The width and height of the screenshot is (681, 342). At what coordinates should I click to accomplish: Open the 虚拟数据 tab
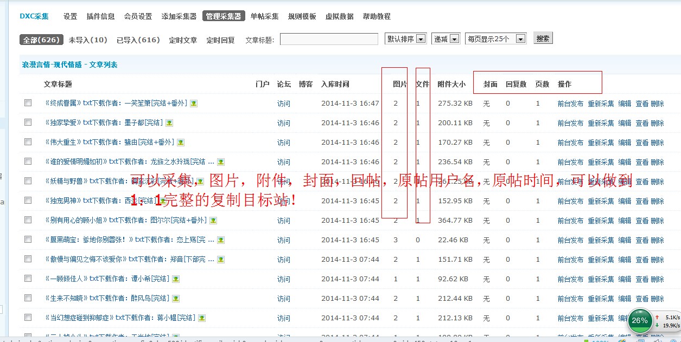[x=339, y=16]
